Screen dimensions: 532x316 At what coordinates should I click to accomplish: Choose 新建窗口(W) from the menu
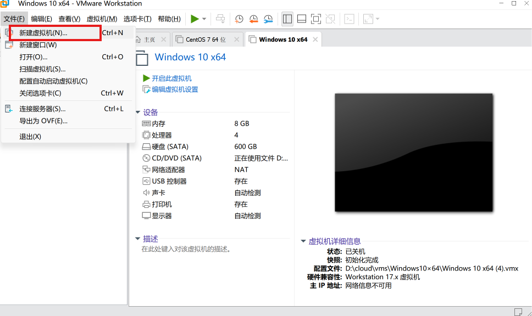click(68, 45)
